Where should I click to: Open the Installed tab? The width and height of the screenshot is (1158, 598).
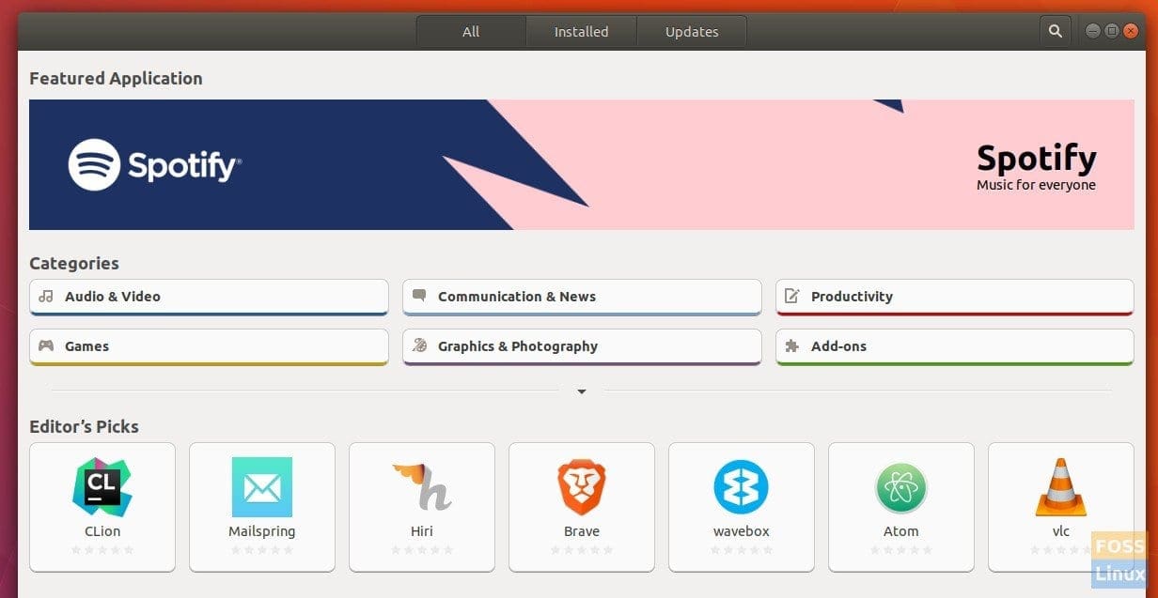coord(581,31)
